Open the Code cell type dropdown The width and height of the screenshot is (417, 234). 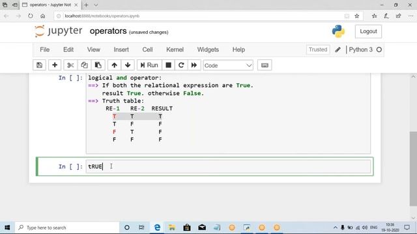pyautogui.click(x=228, y=65)
